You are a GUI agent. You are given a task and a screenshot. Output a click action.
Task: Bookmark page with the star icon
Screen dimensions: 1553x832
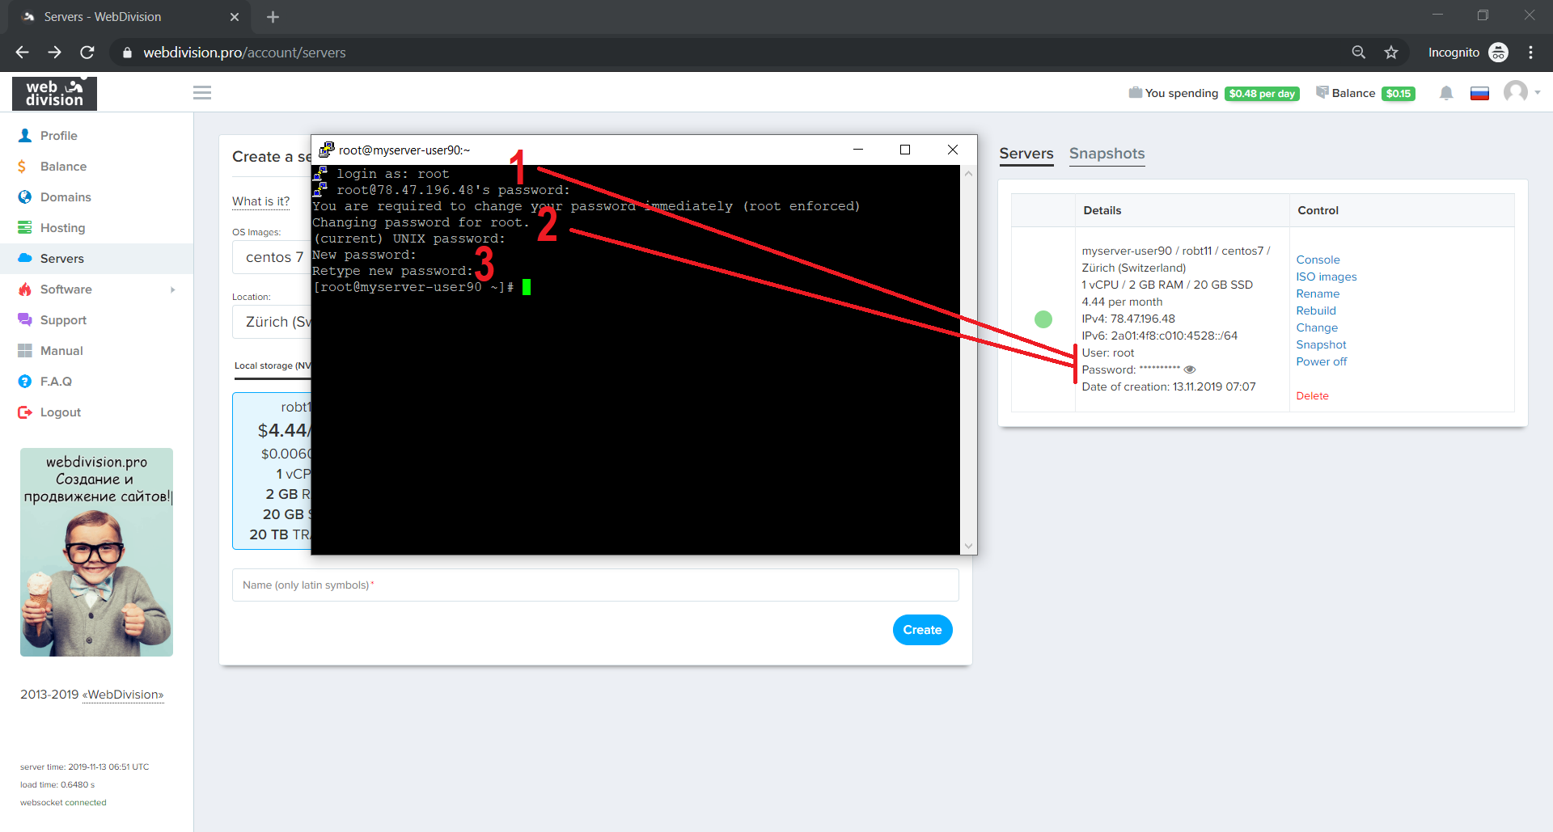tap(1391, 53)
